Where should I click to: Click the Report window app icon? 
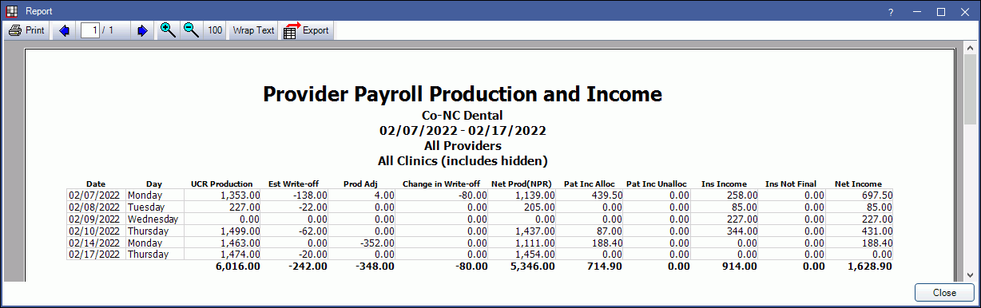point(11,11)
